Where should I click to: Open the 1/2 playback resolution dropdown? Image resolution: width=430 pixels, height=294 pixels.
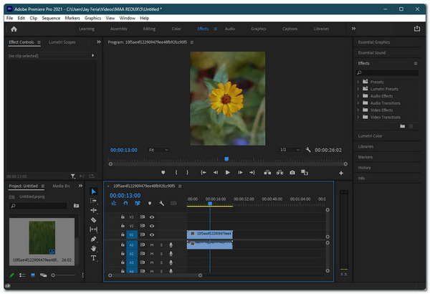pos(290,150)
